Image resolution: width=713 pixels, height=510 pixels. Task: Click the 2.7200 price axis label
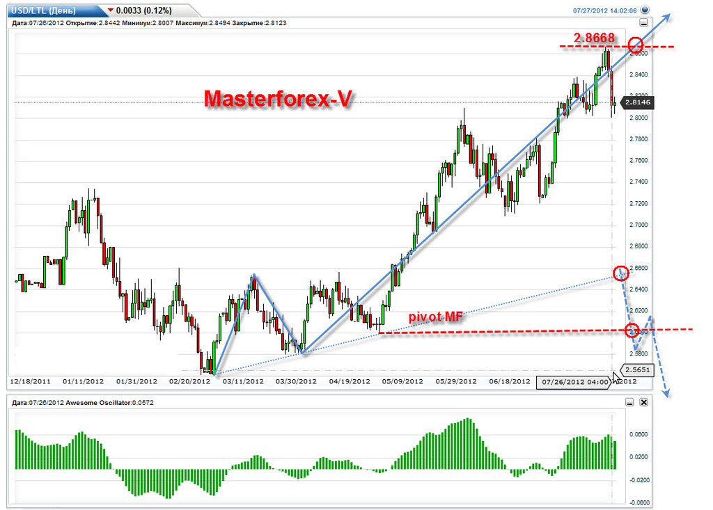click(638, 204)
